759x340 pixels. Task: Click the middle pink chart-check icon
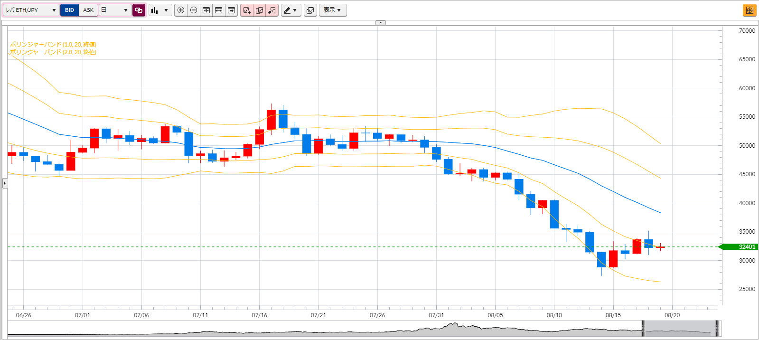(x=260, y=10)
